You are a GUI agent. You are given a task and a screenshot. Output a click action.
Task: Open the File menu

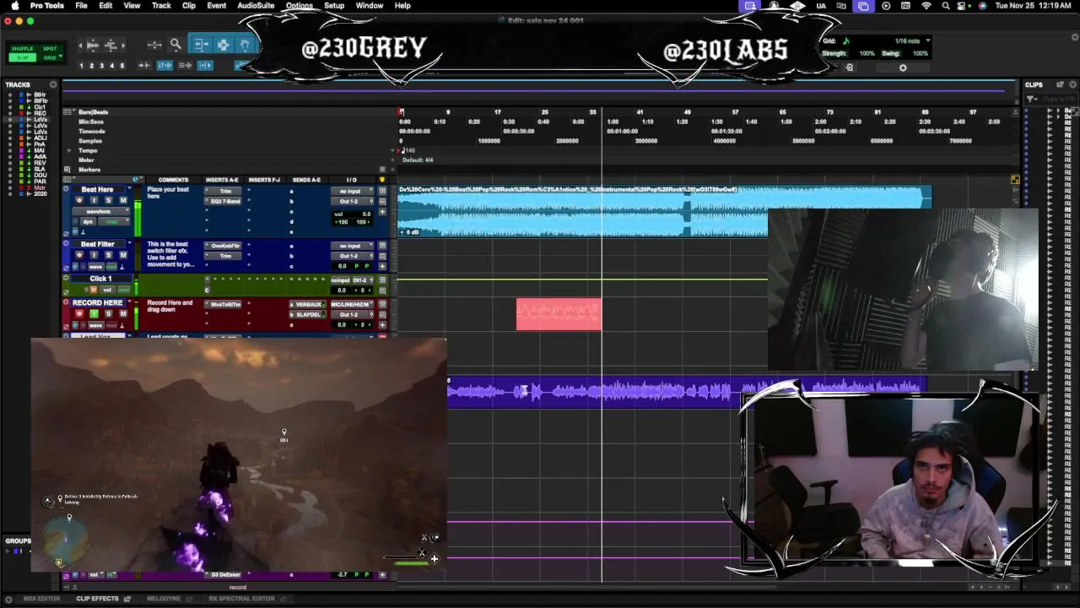[x=81, y=6]
